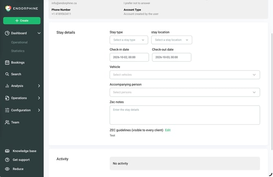Click the Analysis bar-chart icon
Screen dimensions: 273x177
pyautogui.click(x=7, y=86)
